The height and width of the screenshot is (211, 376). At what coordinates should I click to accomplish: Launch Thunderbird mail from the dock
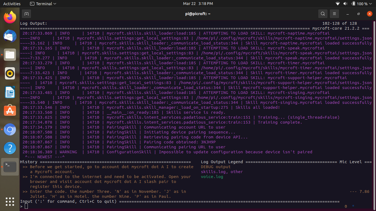coord(10,36)
